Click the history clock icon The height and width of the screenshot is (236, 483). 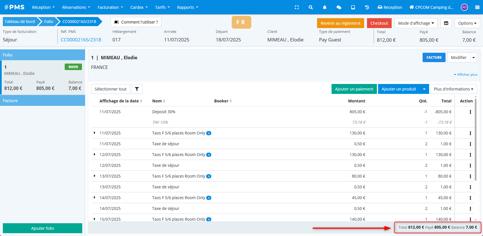click(367, 7)
